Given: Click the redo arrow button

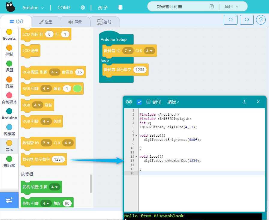Looking at the screenshot, I should pyautogui.click(x=247, y=20).
